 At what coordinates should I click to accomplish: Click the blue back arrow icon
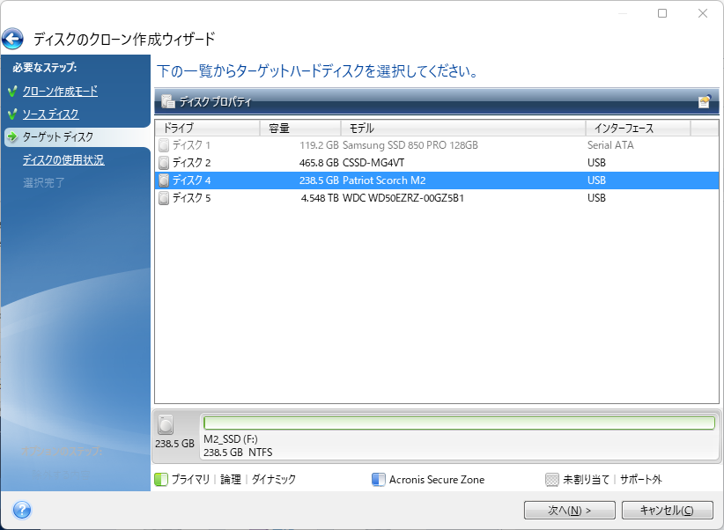[x=12, y=39]
